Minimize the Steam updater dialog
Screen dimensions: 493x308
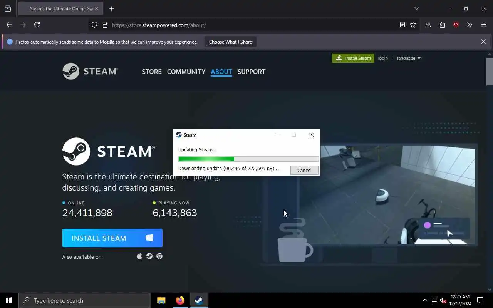[277, 135]
